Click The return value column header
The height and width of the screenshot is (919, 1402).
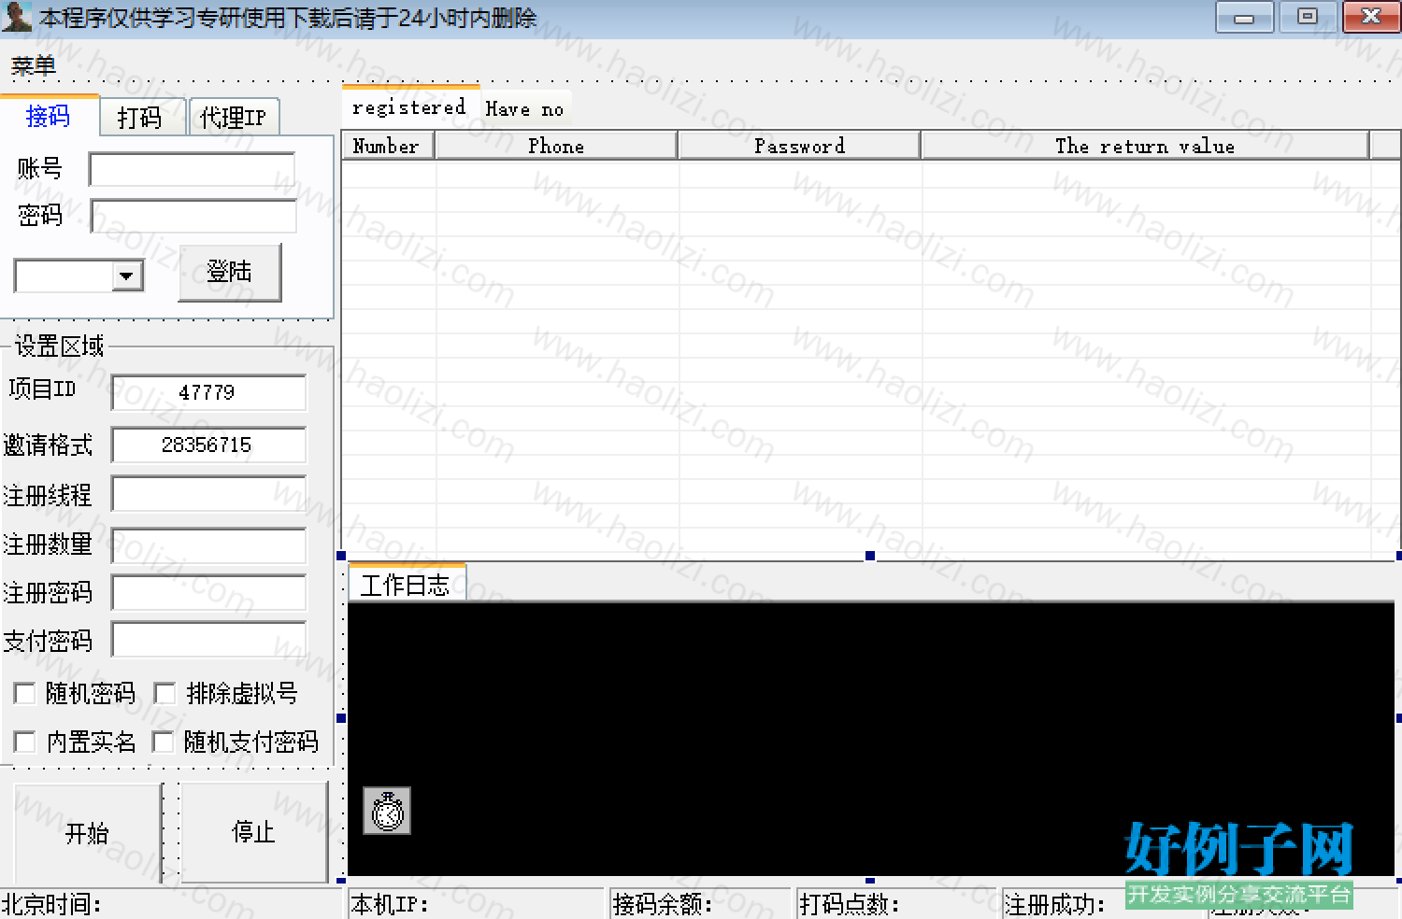[1145, 146]
